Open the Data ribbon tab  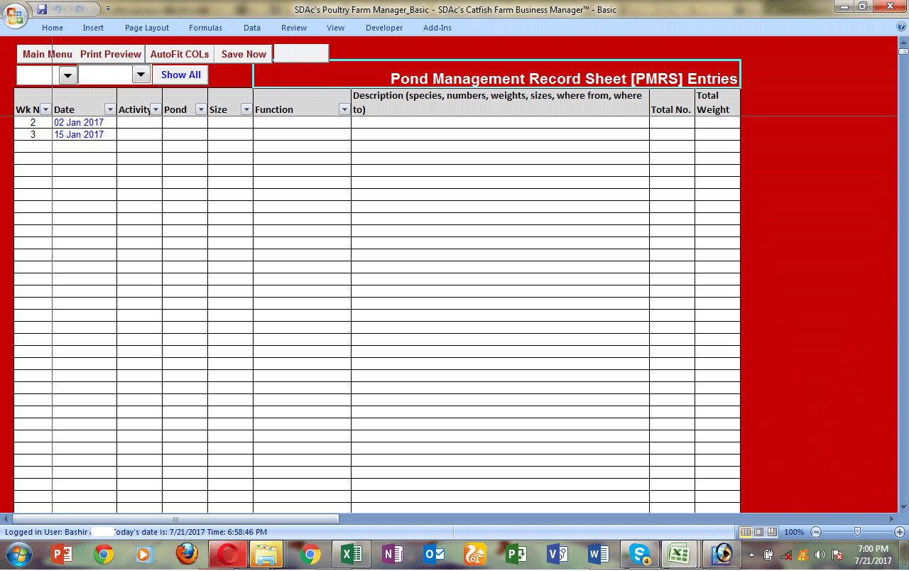[x=252, y=28]
